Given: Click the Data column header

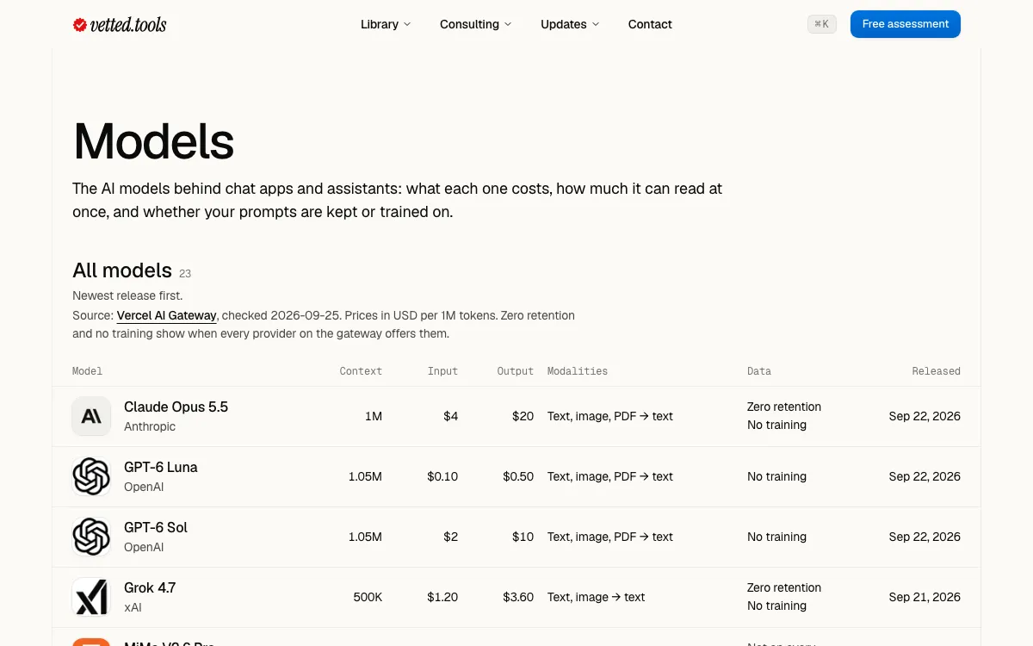Looking at the screenshot, I should [759, 371].
